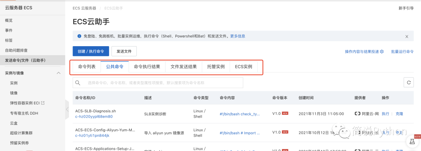The height and width of the screenshot is (151, 421).
Task: Open the 文件发送结果 tab
Action: pos(184,66)
